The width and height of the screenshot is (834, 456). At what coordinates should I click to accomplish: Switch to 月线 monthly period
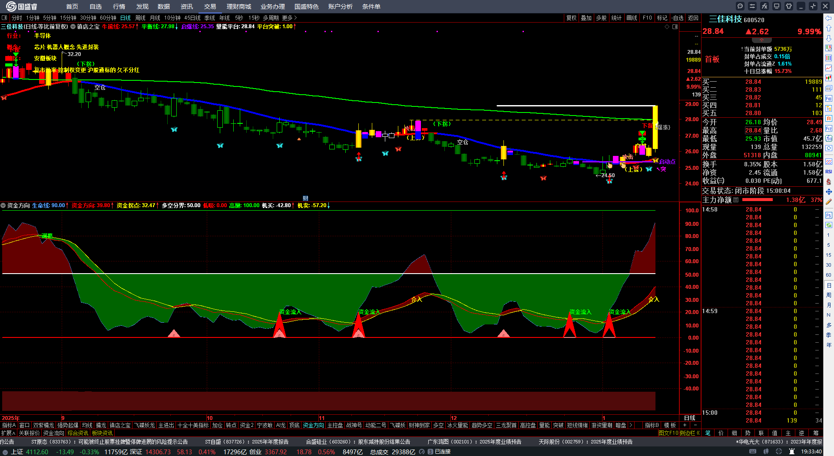point(155,18)
